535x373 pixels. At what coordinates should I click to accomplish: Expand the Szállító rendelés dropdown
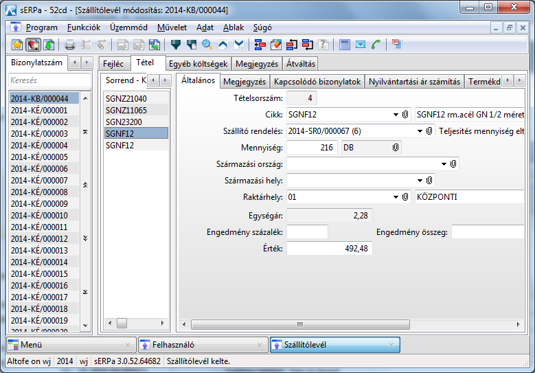pos(420,131)
